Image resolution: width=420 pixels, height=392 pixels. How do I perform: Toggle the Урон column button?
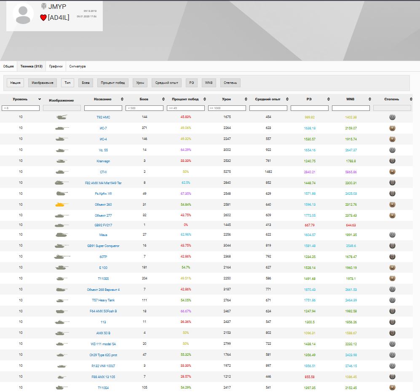point(140,83)
